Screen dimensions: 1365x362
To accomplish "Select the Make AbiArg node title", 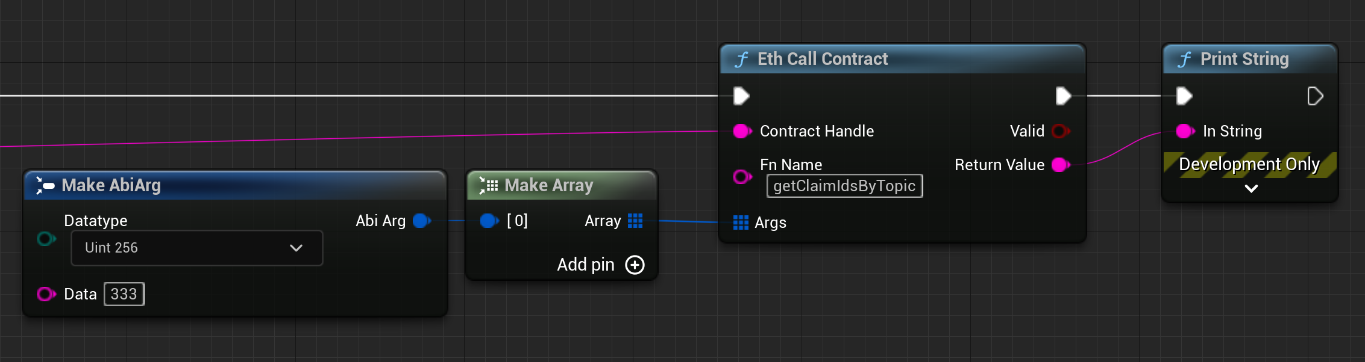I will point(111,185).
